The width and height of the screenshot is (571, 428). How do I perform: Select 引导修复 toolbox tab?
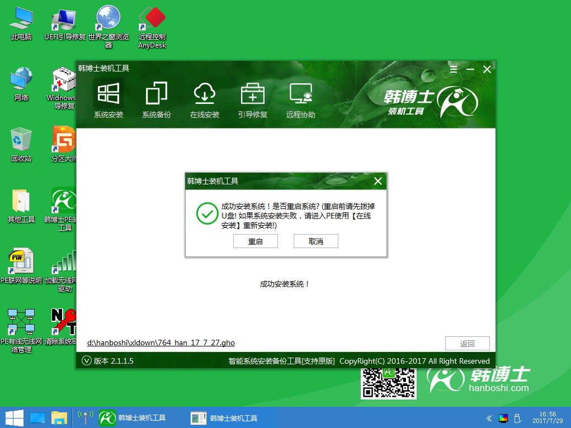pyautogui.click(x=253, y=99)
